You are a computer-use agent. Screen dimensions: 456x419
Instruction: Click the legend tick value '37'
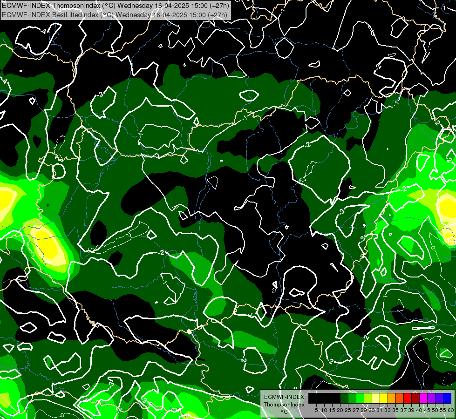403,410
